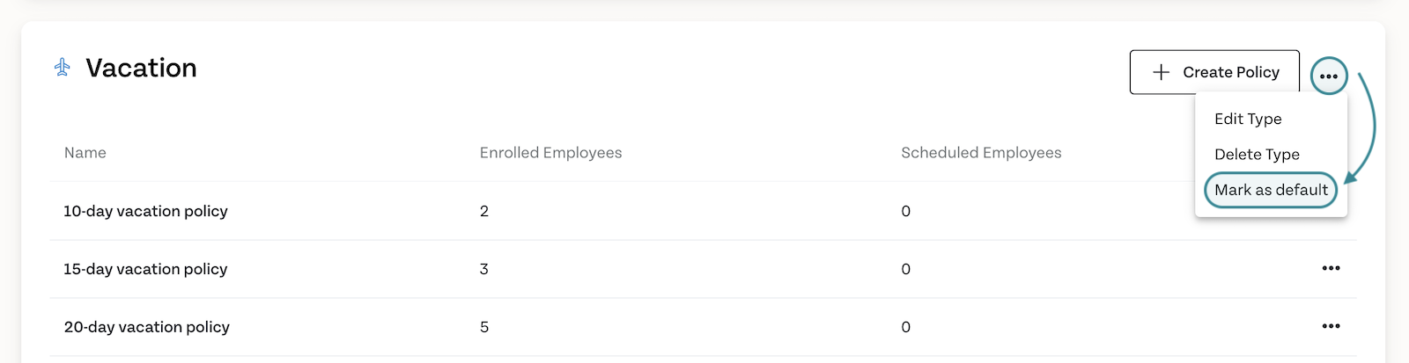Sort by Scheduled Employees column header

tap(981, 153)
